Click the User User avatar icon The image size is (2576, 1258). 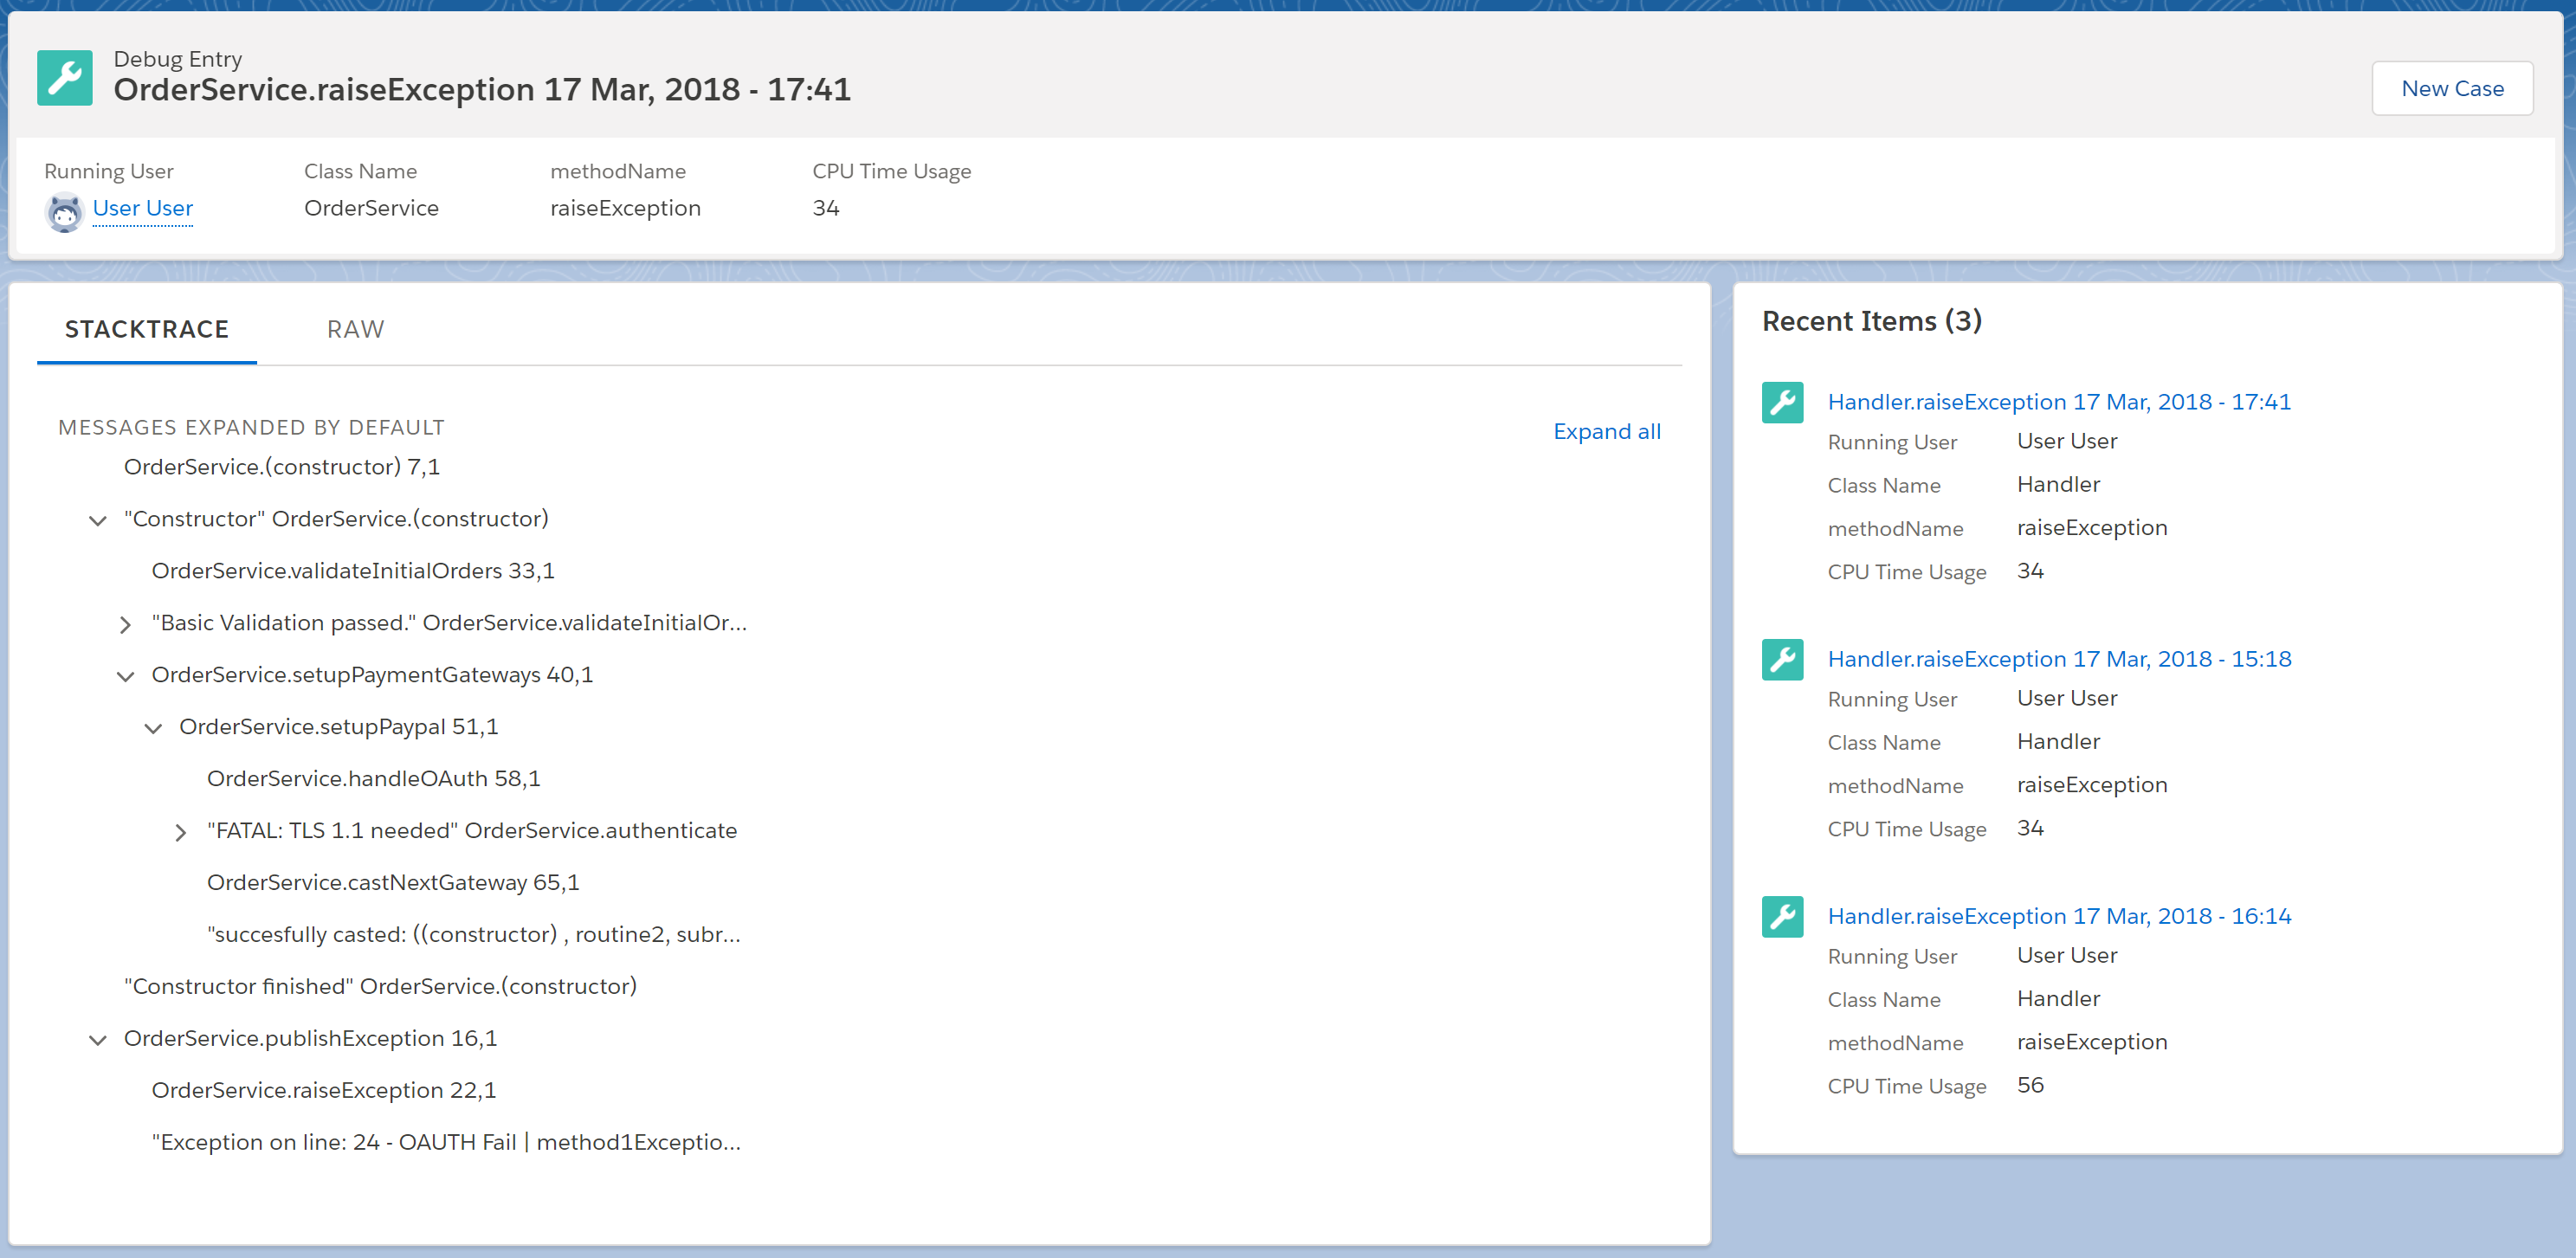coord(64,211)
